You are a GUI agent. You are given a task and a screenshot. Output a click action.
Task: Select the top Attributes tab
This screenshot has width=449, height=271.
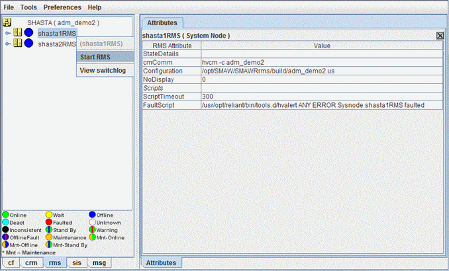tap(162, 23)
